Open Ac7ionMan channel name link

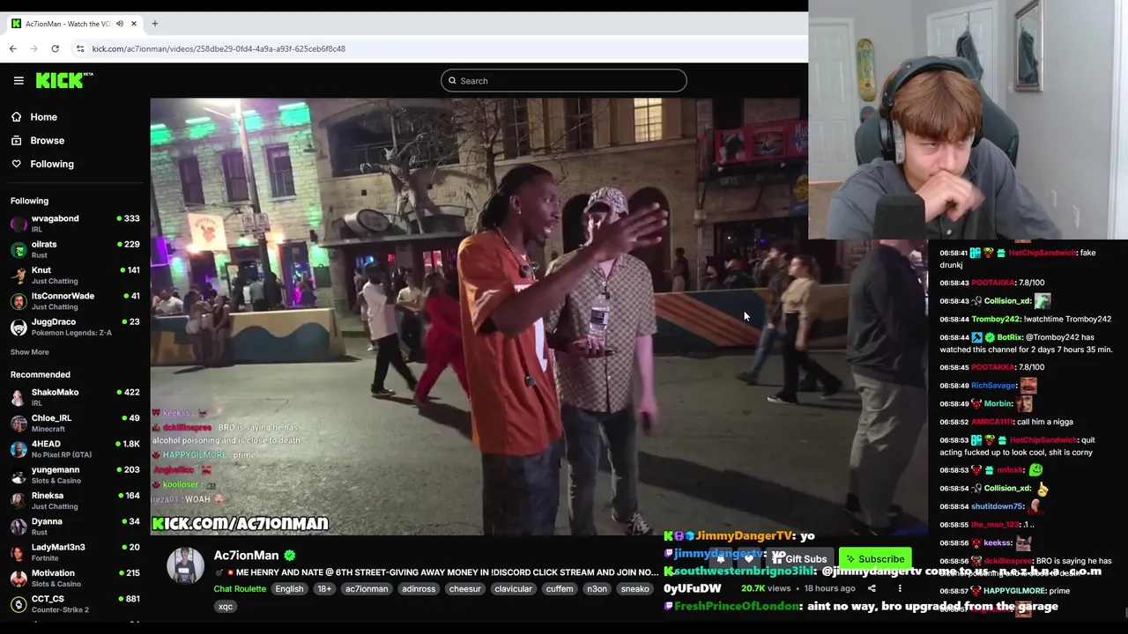(246, 556)
